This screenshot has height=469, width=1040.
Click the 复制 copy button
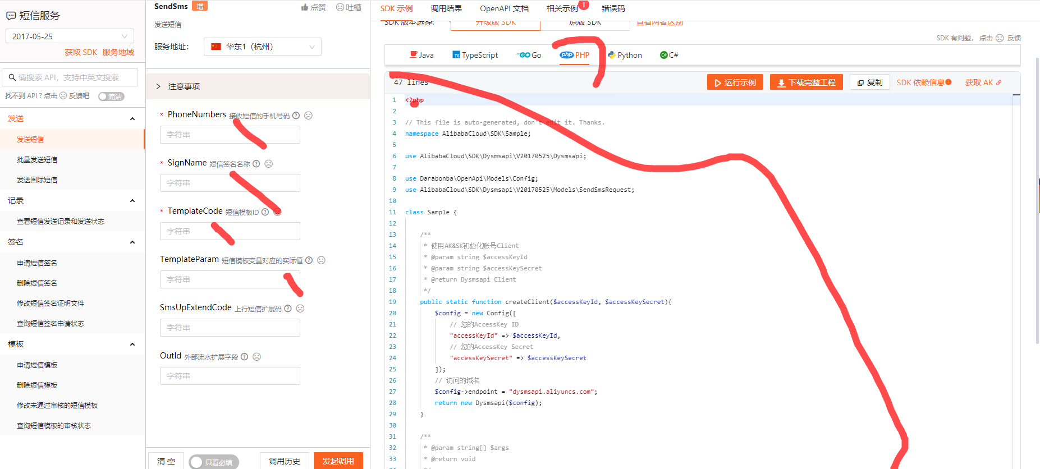[x=870, y=82]
